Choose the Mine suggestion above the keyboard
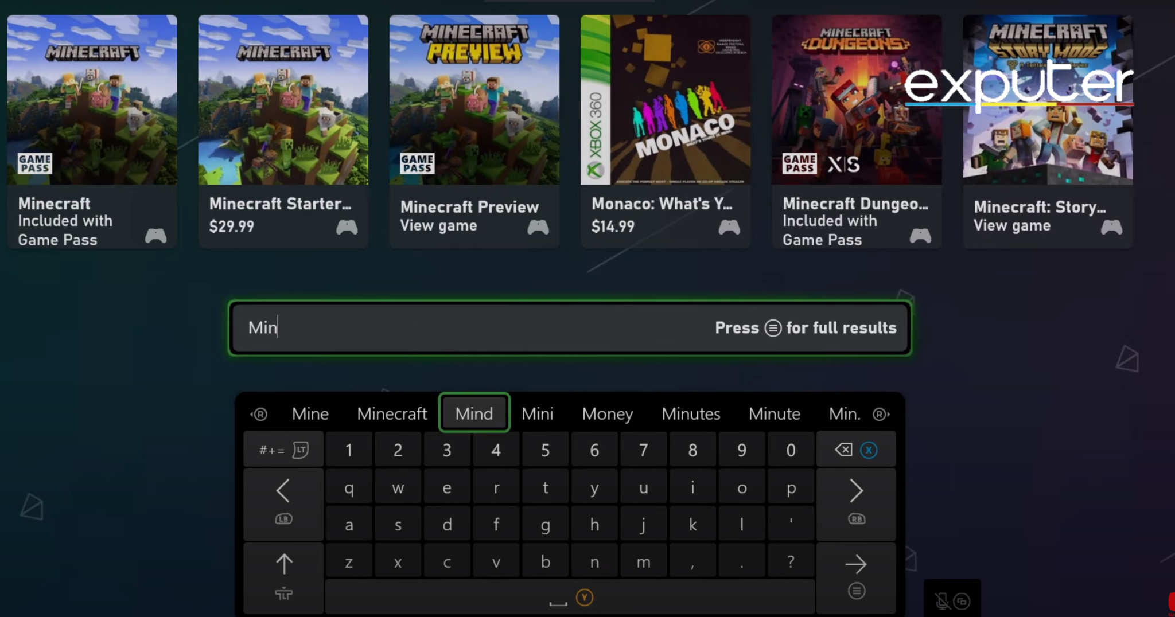This screenshot has height=617, width=1175. (310, 413)
